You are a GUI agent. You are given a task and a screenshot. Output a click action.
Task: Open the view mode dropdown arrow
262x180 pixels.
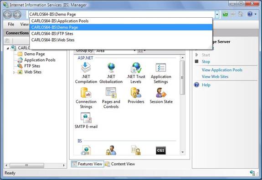144,50
